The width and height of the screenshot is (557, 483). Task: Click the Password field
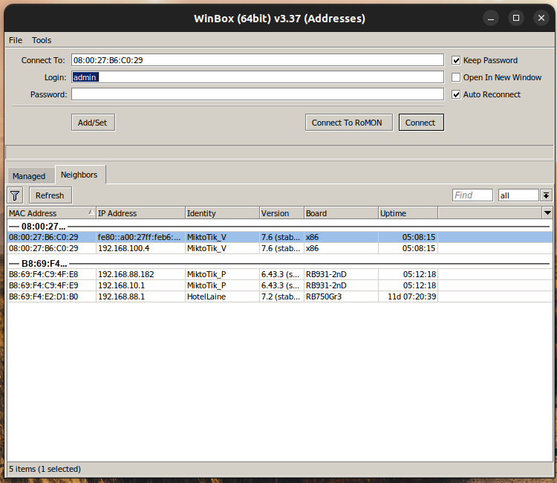(258, 94)
